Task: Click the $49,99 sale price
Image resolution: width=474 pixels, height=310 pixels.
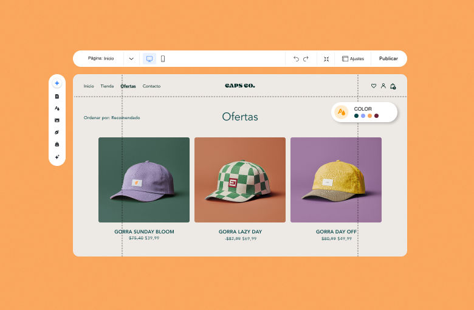Action: (345, 239)
